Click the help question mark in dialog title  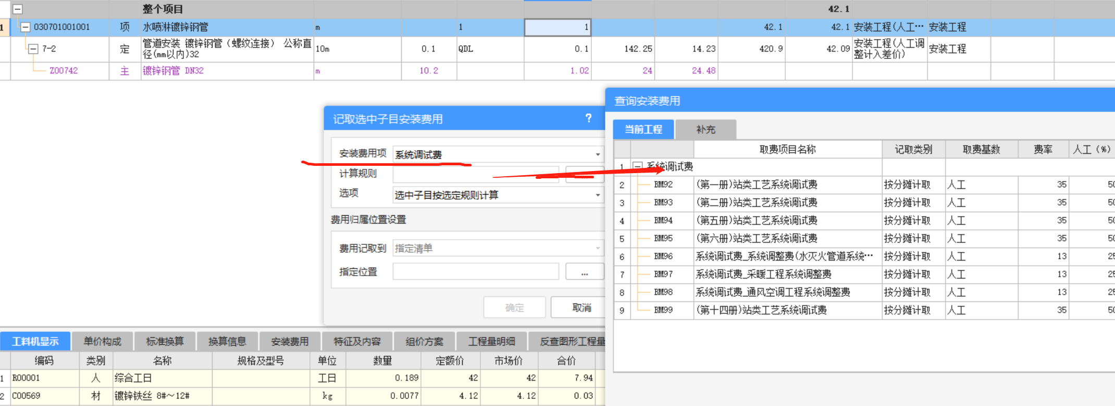[x=588, y=119]
